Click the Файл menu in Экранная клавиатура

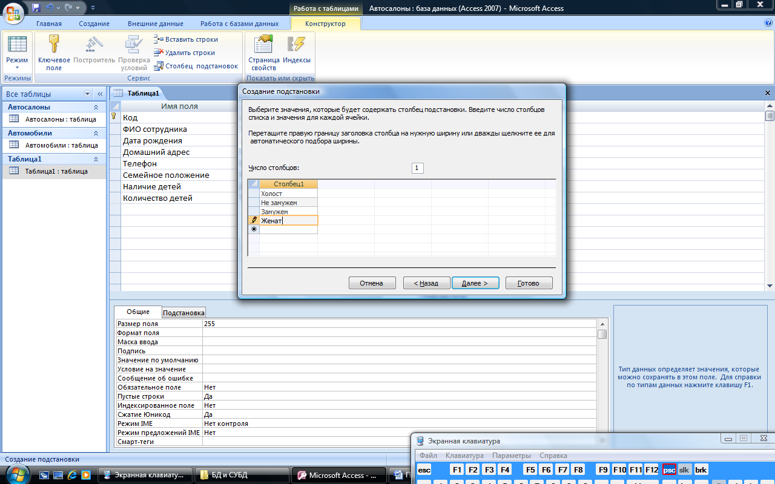pos(428,456)
